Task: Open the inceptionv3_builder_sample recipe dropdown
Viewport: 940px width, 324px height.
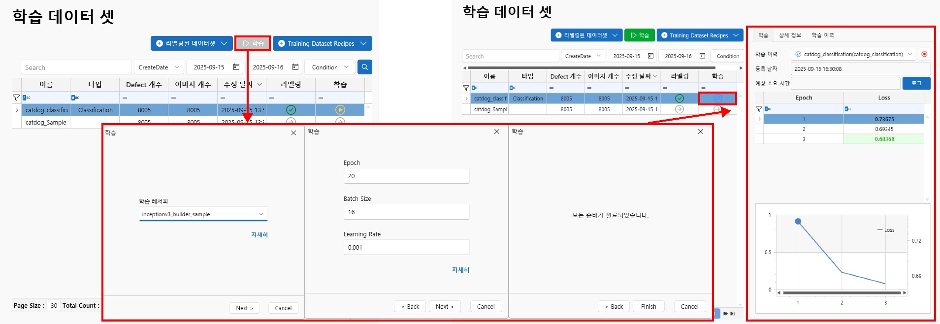Action: (261, 214)
